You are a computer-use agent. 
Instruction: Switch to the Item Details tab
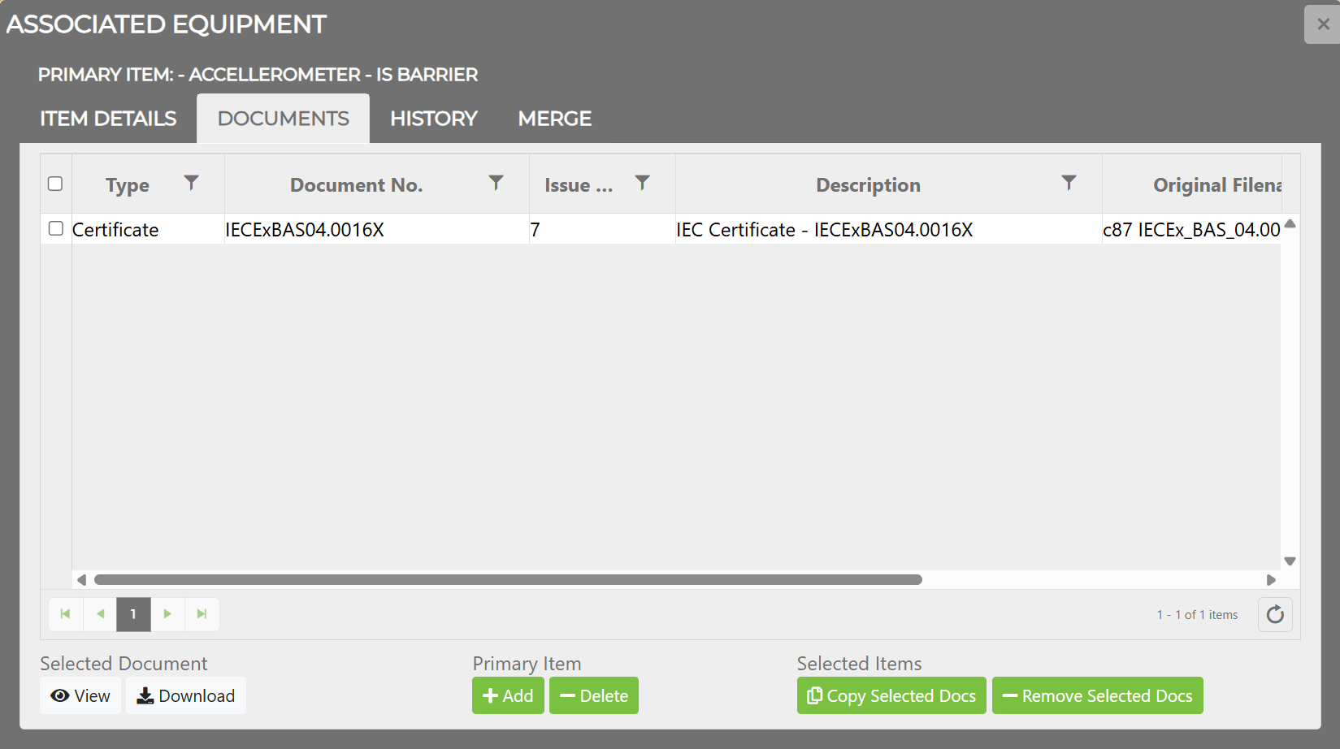pos(108,119)
